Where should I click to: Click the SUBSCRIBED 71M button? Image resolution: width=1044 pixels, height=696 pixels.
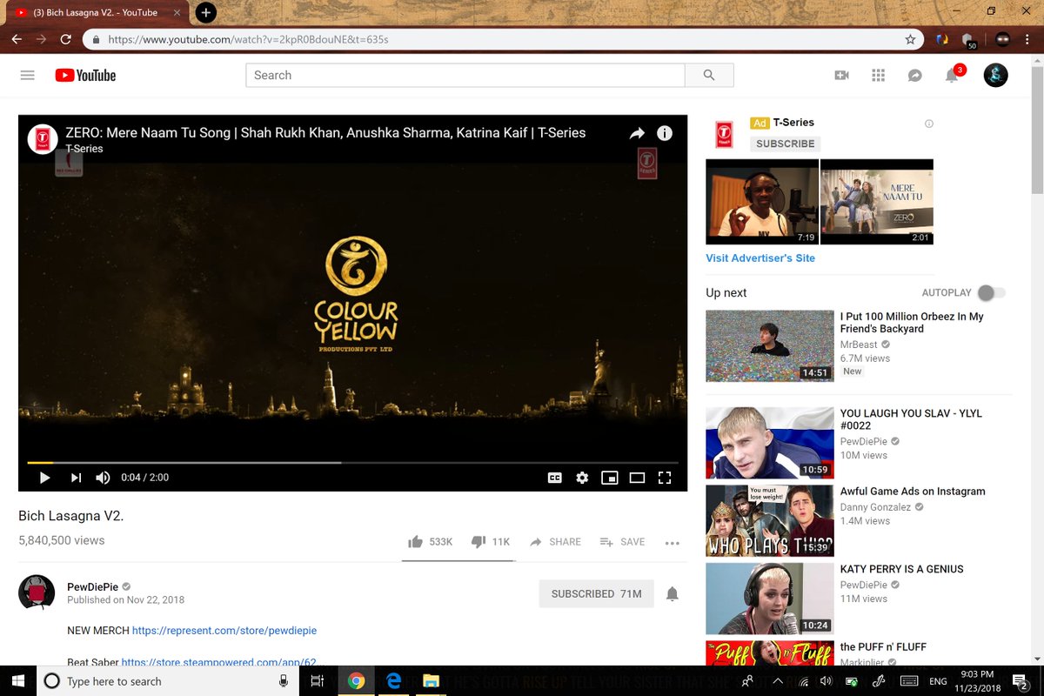[x=596, y=594]
